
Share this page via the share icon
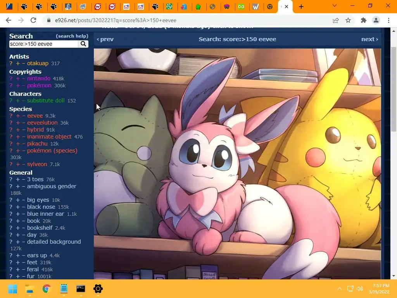click(x=336, y=20)
